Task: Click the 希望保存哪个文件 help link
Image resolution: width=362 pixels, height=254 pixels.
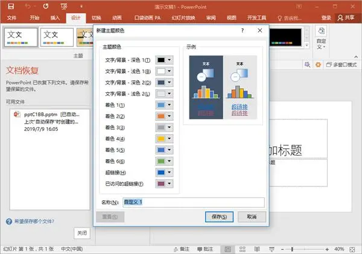Action: (34, 221)
